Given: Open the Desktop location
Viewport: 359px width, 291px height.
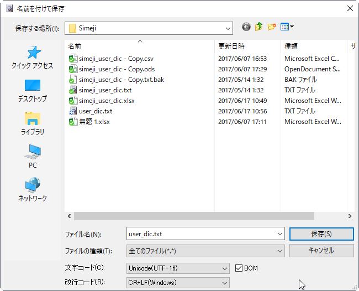Looking at the screenshot, I should click(33, 91).
